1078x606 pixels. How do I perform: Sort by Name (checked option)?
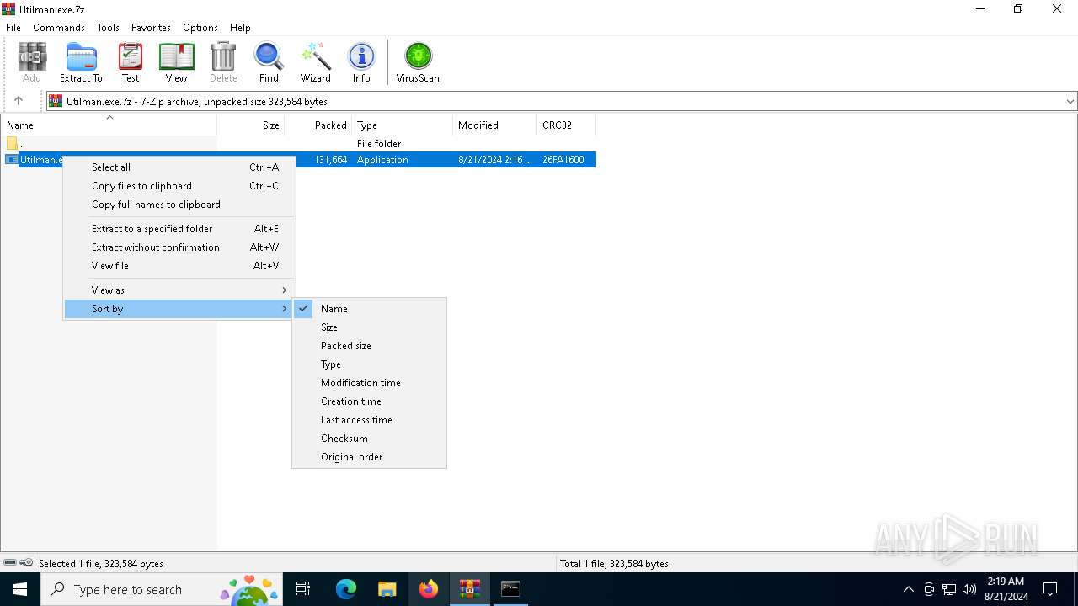click(x=369, y=309)
